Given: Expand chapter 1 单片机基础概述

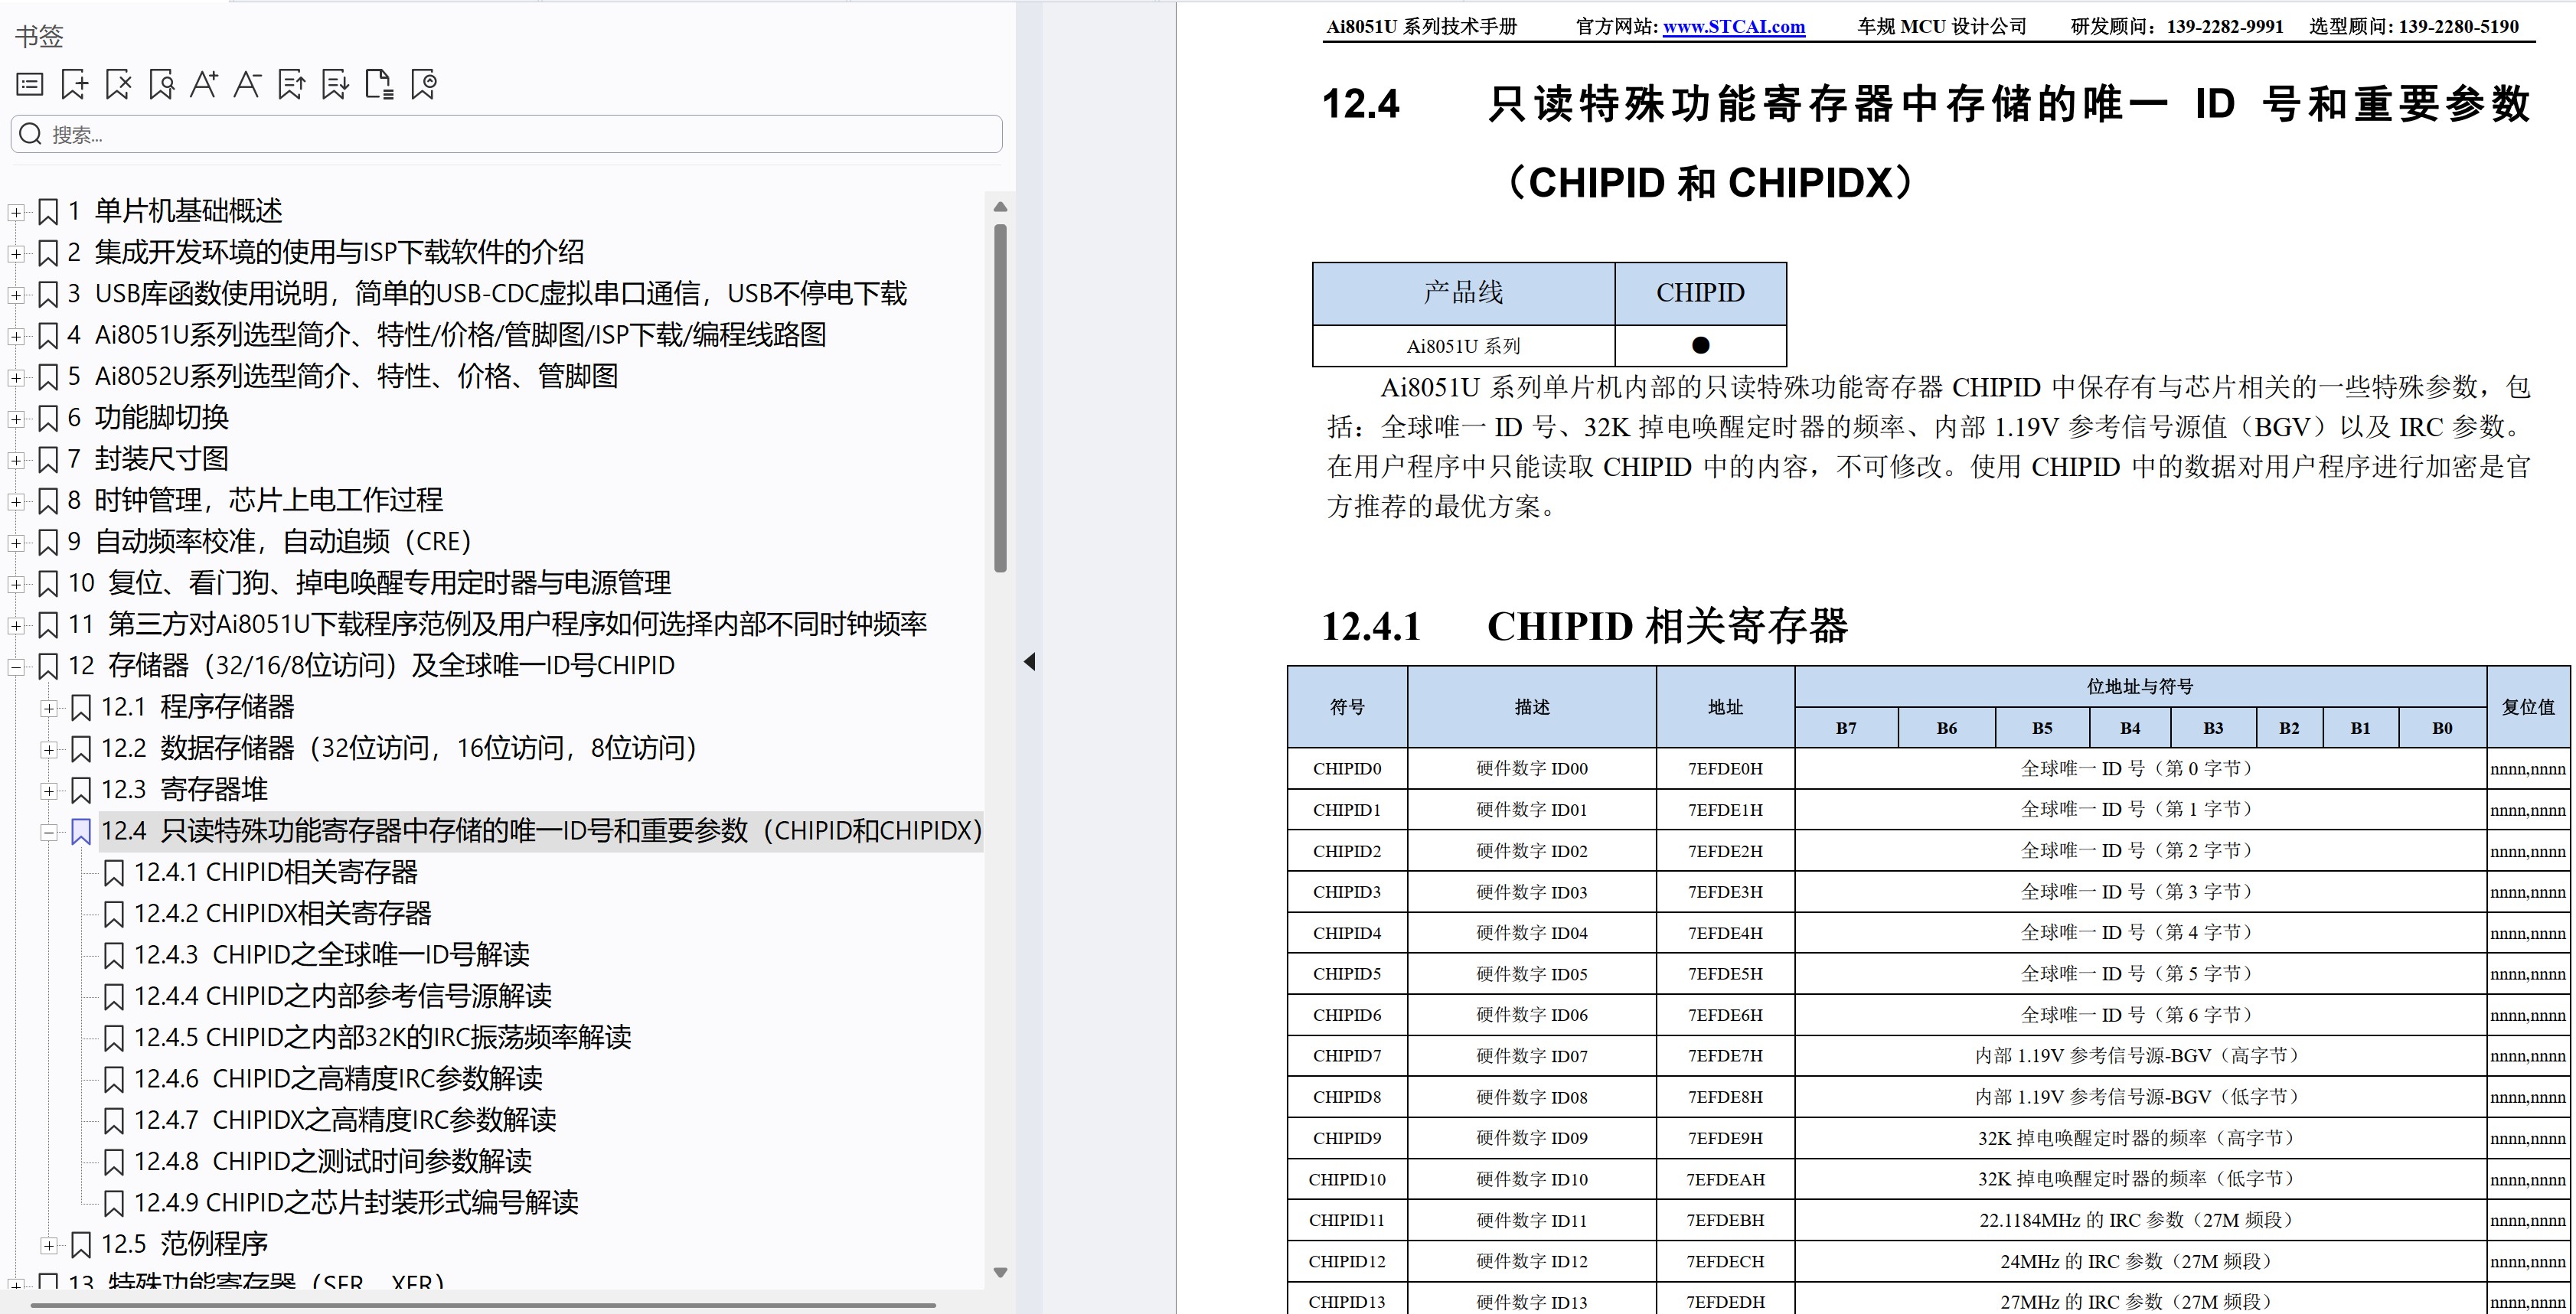Looking at the screenshot, I should click(x=16, y=212).
